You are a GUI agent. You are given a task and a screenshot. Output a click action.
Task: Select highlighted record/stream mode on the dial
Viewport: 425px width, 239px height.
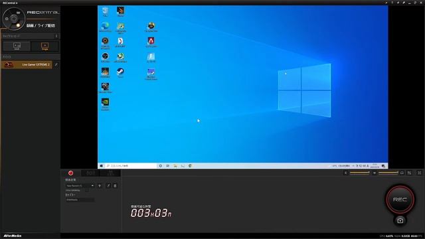pos(18,25)
